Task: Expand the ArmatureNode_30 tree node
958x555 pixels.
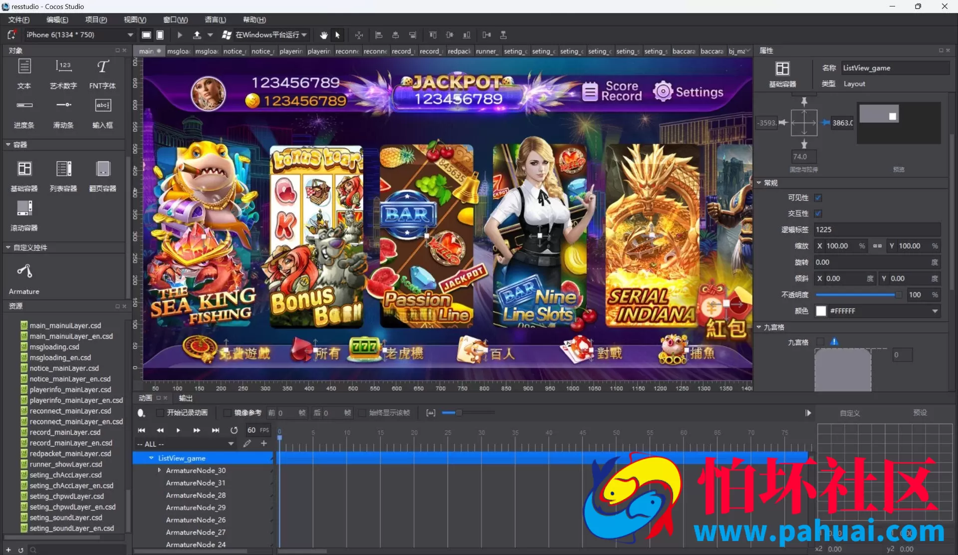Action: 159,470
